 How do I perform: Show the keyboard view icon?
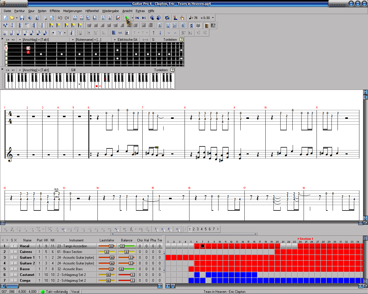213,26
